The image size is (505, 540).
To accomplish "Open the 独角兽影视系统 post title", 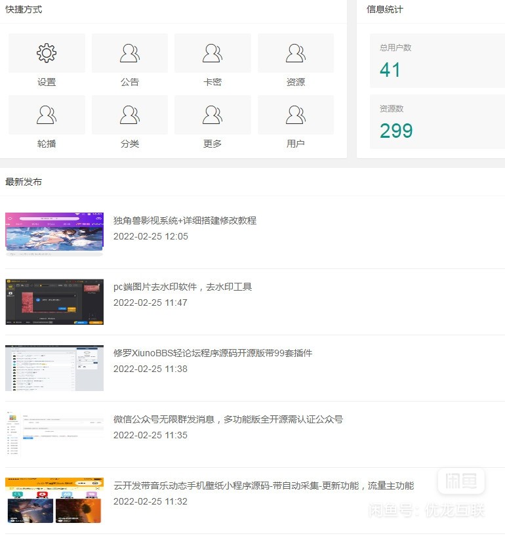I will pos(184,220).
